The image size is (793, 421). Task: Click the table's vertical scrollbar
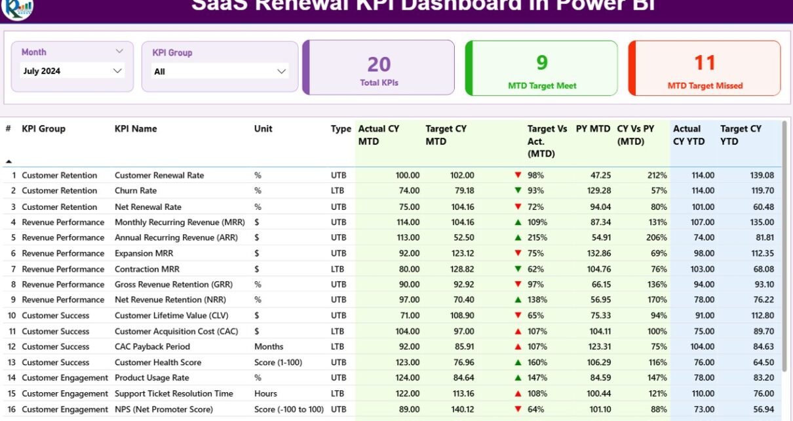784,249
